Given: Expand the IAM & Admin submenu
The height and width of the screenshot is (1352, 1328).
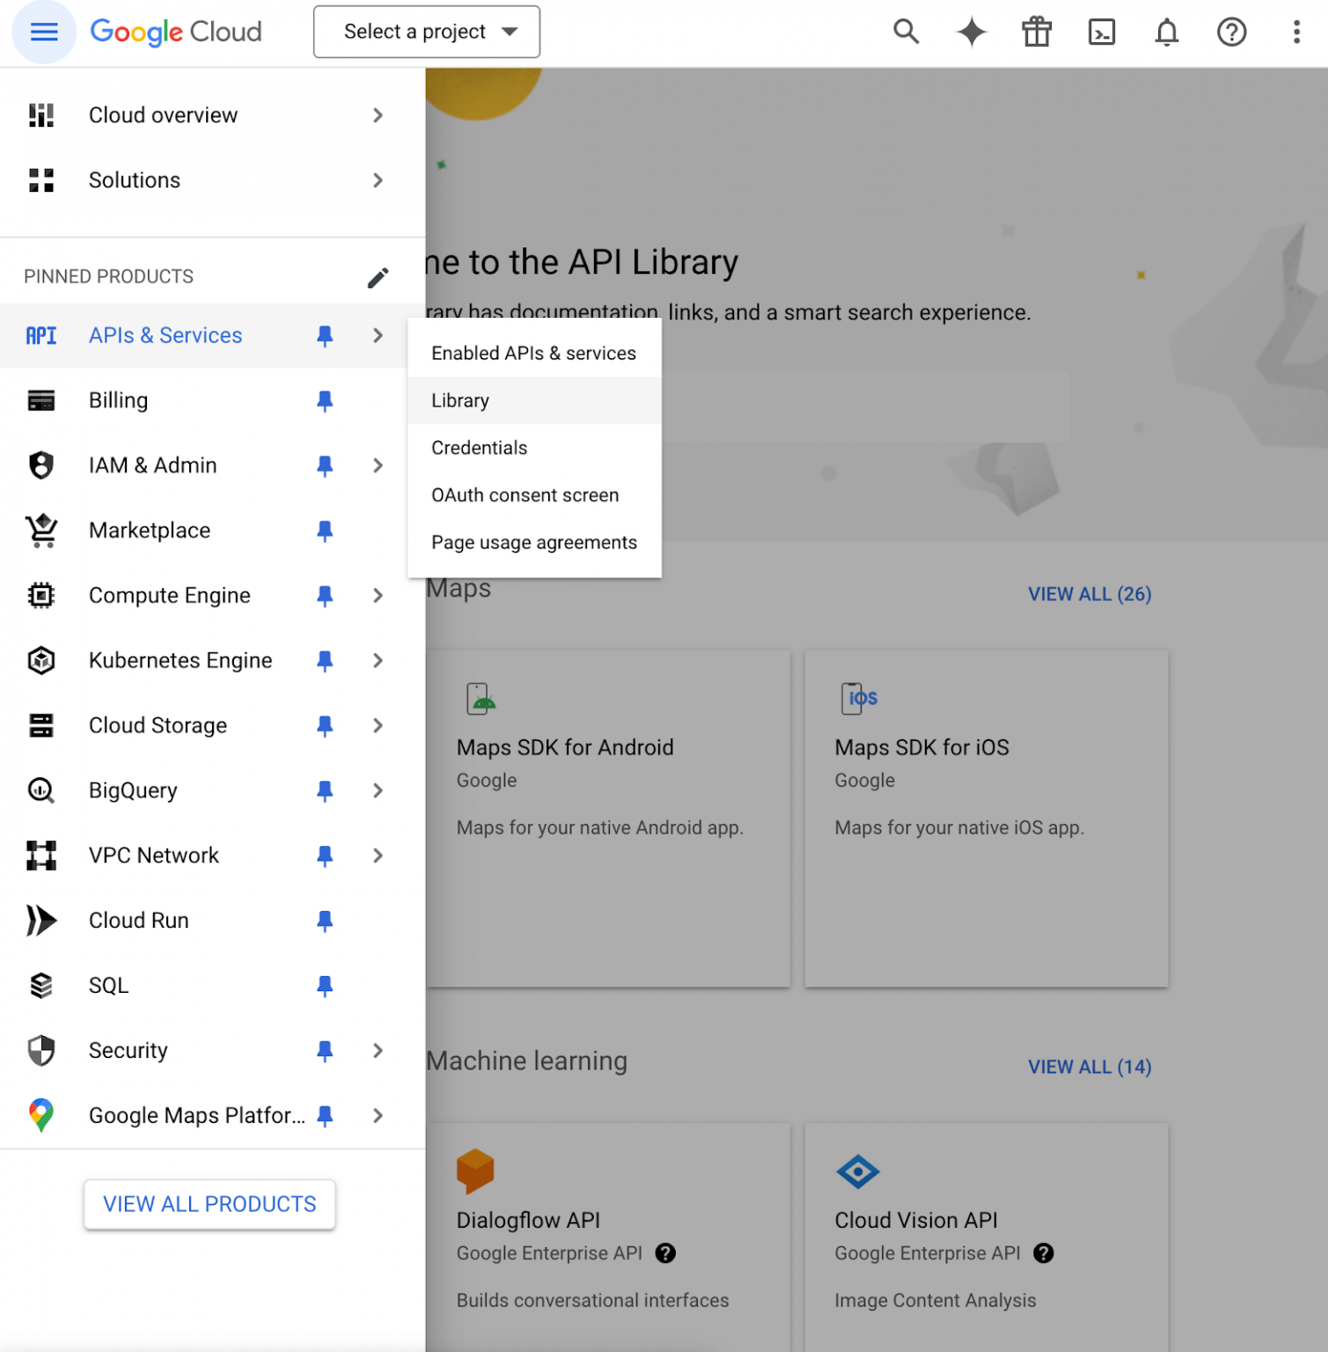Looking at the screenshot, I should click(378, 465).
